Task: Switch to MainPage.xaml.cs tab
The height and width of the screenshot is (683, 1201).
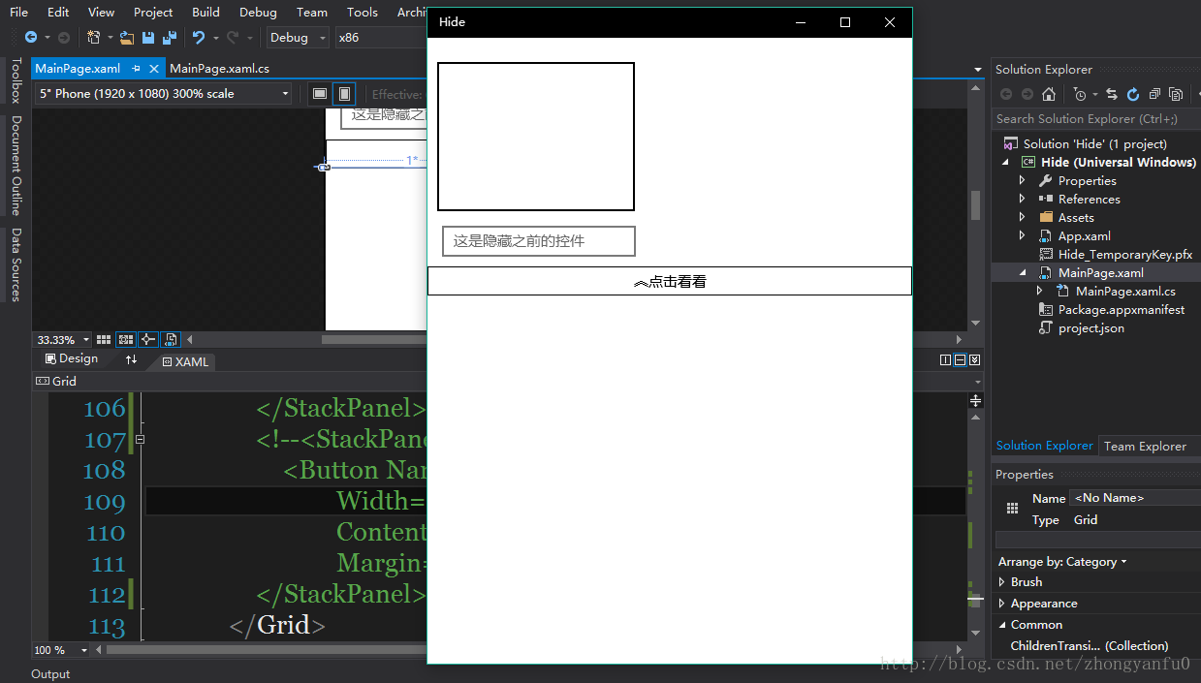Action: point(219,69)
